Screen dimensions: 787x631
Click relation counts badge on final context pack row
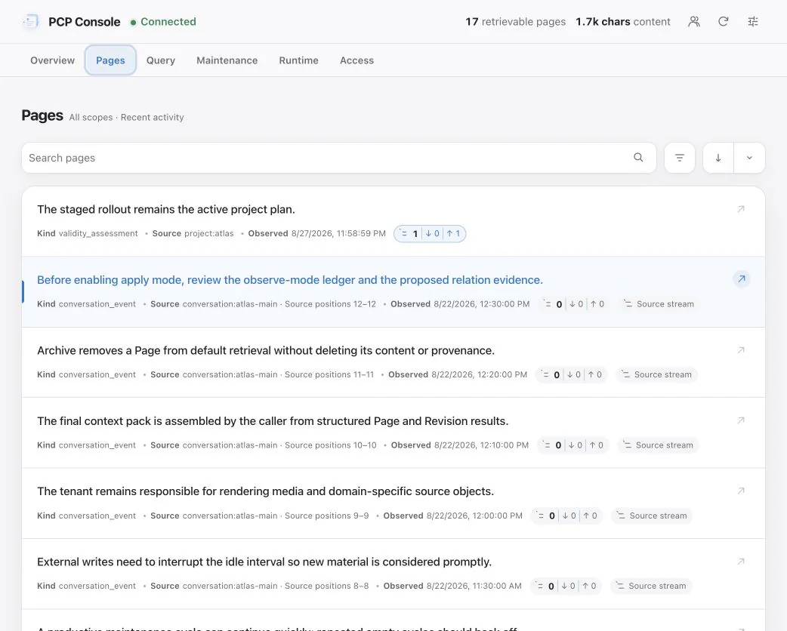pos(573,445)
